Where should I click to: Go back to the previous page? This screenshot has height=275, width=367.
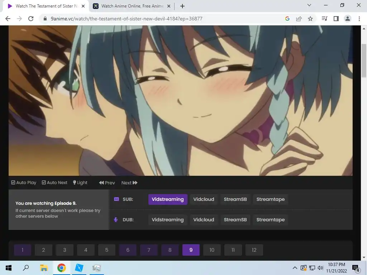pos(8,19)
